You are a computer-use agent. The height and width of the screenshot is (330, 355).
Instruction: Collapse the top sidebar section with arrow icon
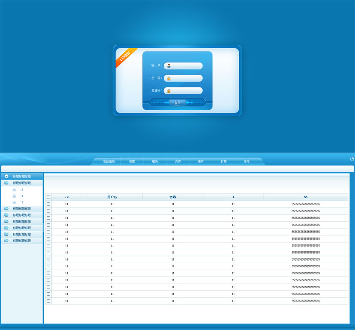(x=6, y=177)
